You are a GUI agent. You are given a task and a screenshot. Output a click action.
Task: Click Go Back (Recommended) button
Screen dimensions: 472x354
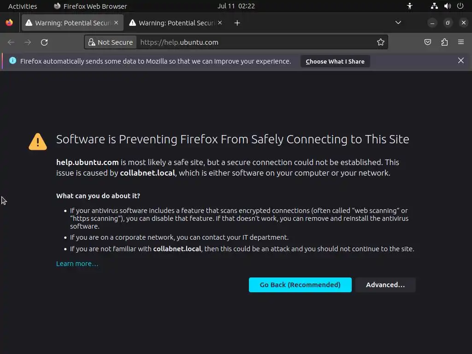300,285
